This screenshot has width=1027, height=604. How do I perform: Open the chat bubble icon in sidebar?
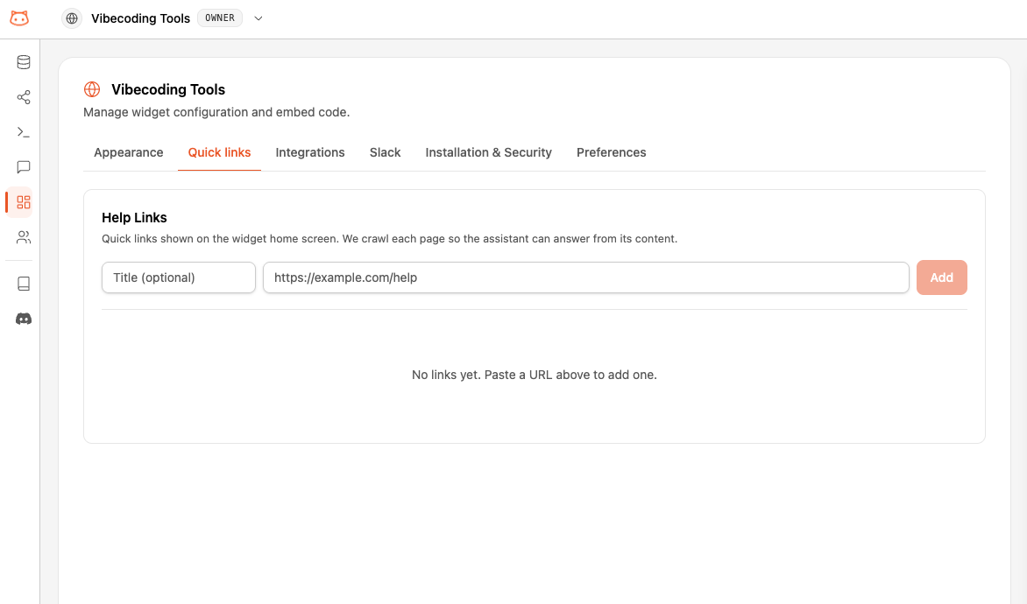pos(24,167)
